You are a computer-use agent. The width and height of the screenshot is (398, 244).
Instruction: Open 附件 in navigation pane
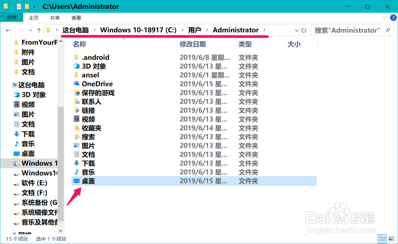click(x=28, y=52)
